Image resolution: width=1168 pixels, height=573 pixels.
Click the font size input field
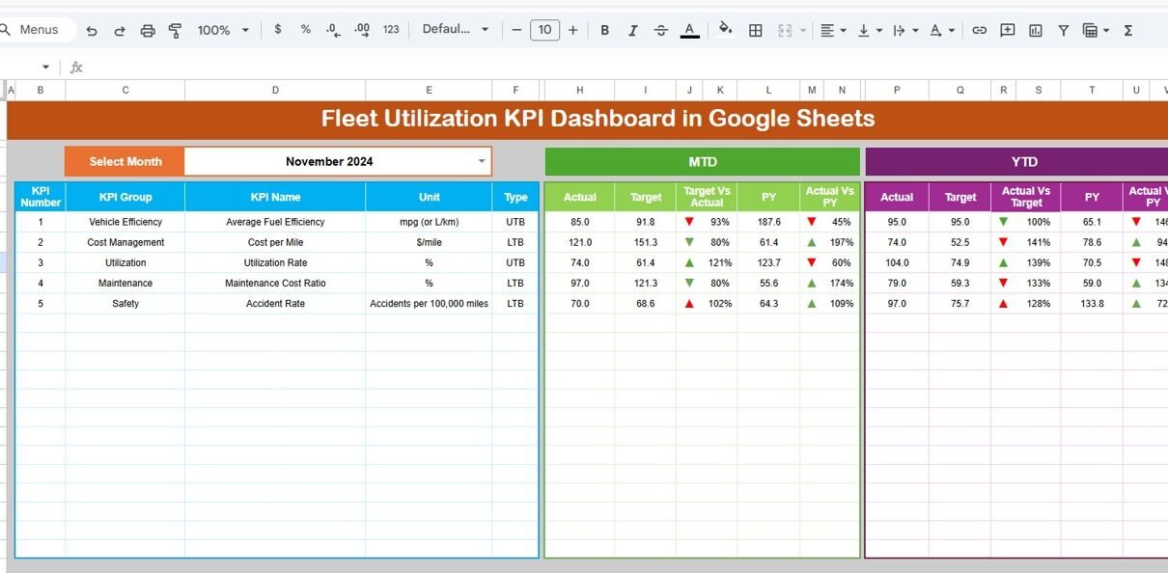544,30
